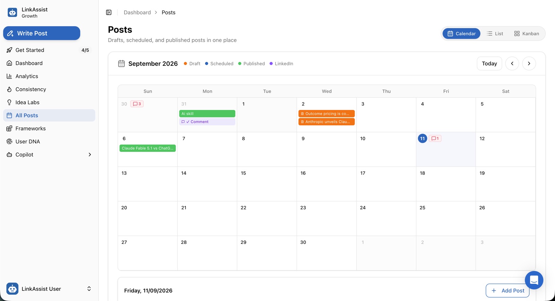Screen dimensions: 555x301
Task: Select All Posts in sidebar
Action: tap(49, 116)
